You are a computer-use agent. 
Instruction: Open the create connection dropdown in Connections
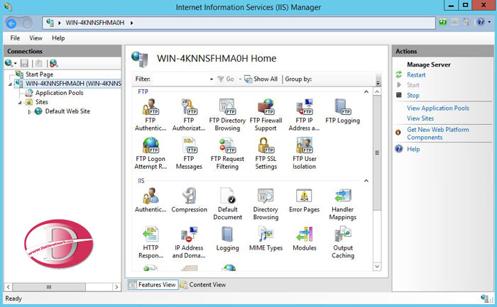coord(15,64)
